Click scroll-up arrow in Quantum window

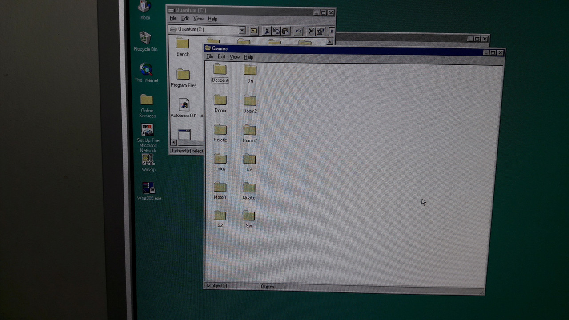coord(329,42)
